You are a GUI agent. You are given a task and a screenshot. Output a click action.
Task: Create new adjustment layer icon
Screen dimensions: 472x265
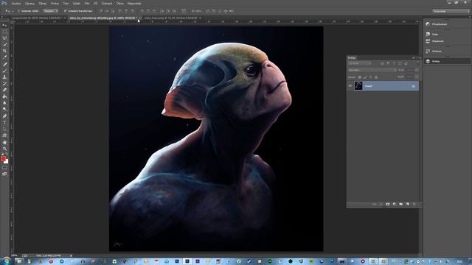(x=395, y=204)
